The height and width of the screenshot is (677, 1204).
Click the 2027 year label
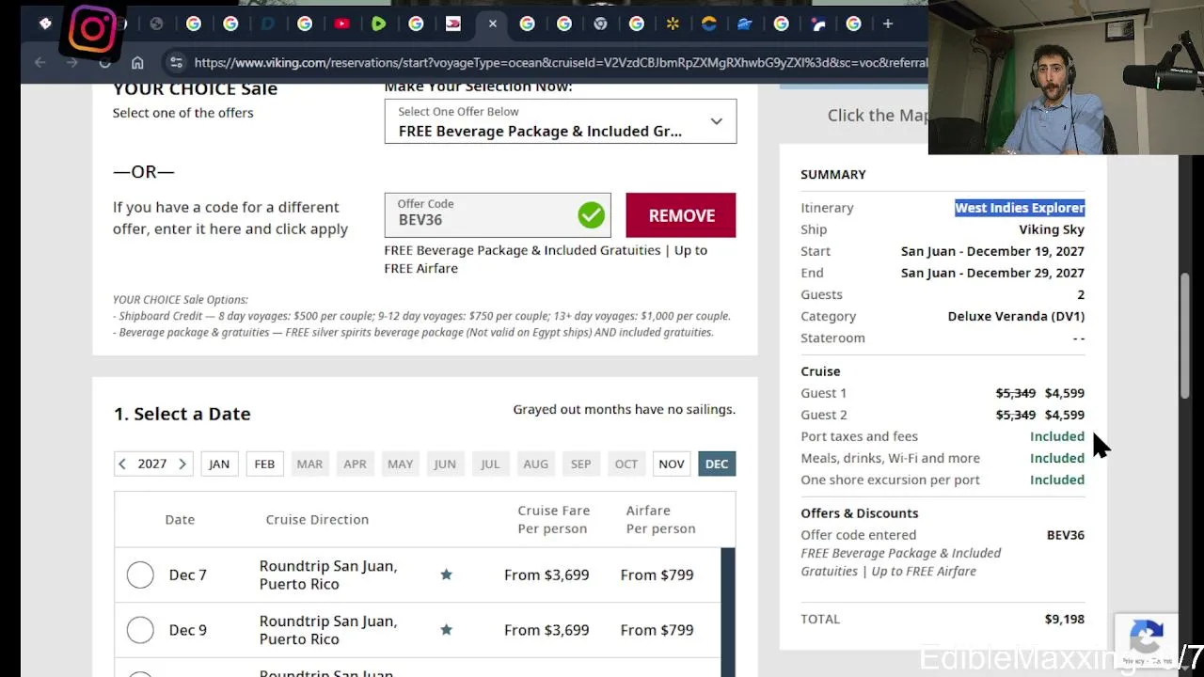[x=152, y=464]
